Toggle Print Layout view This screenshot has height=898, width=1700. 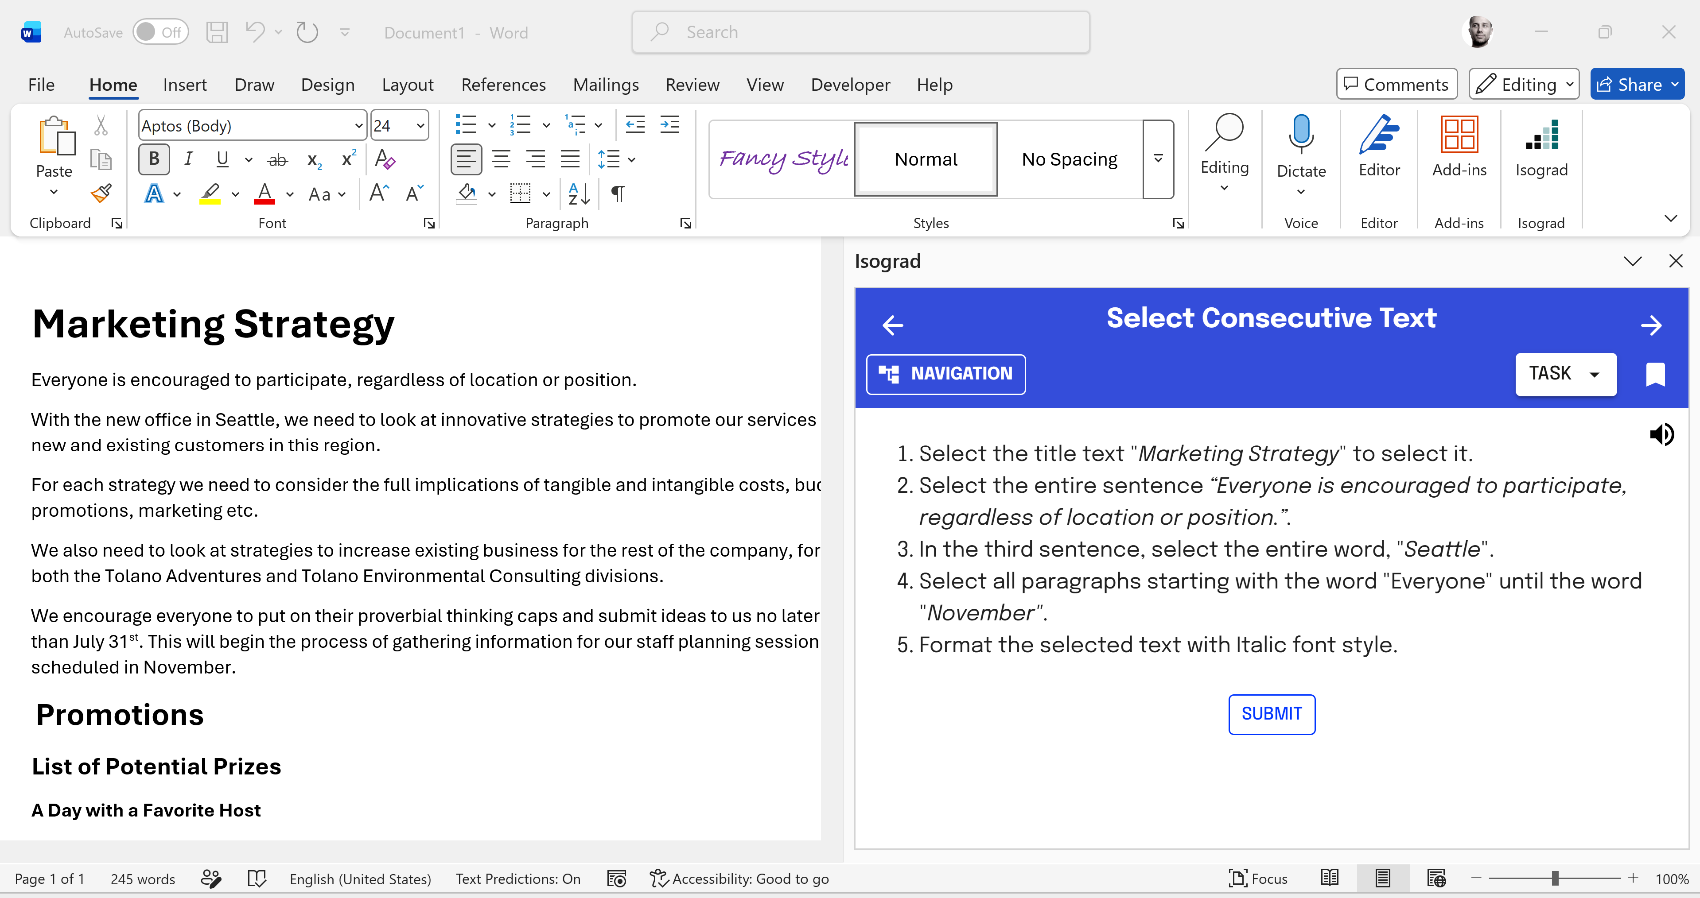tap(1383, 878)
